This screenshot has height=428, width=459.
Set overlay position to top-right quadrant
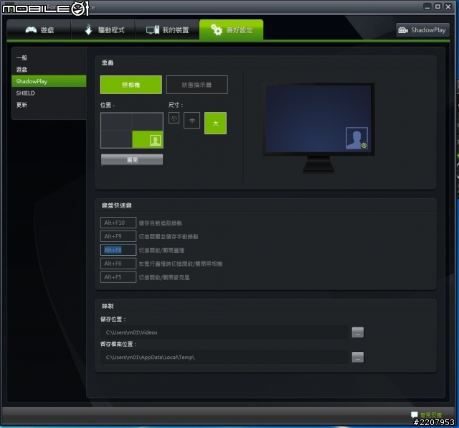tap(147, 121)
